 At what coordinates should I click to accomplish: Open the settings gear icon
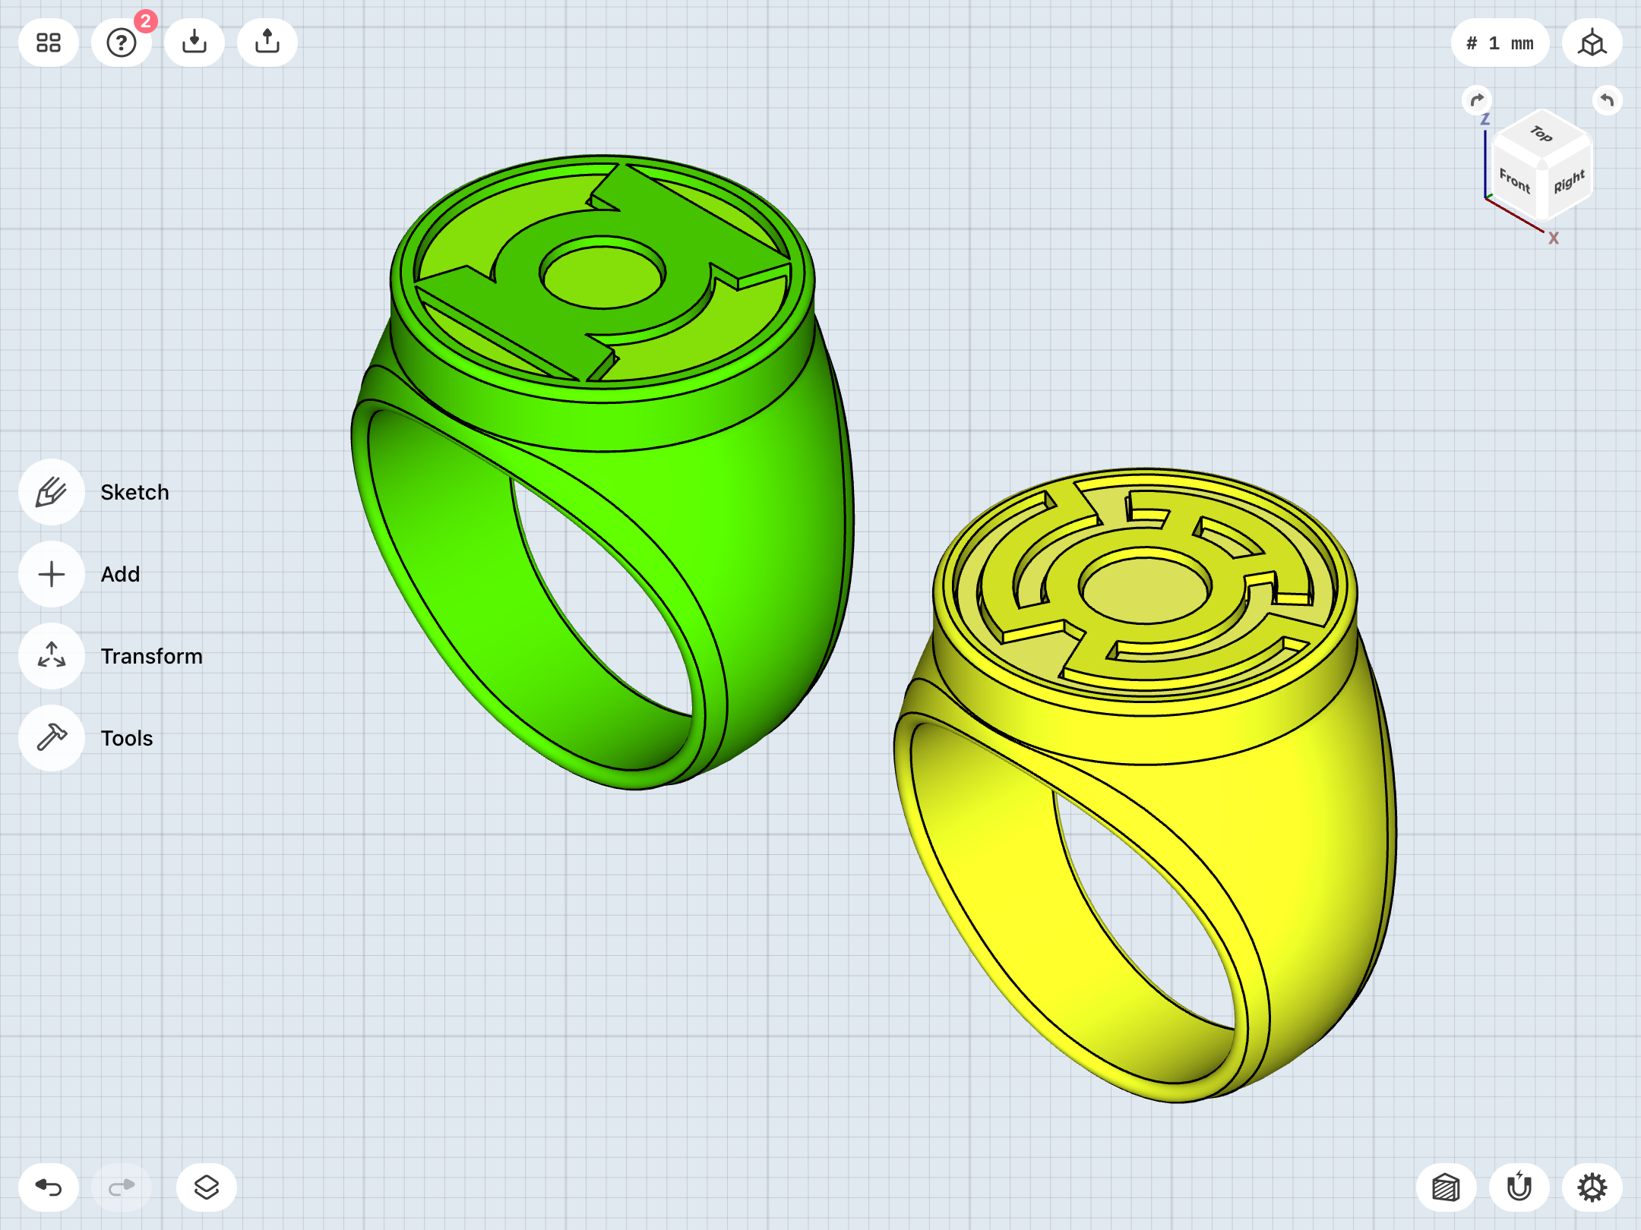(1592, 1187)
